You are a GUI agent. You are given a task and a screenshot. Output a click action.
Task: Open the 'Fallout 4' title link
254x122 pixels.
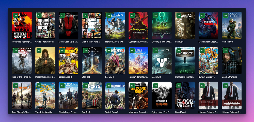(180, 42)
